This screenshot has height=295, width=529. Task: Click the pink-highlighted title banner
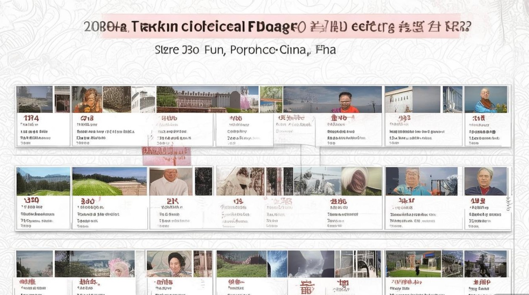[x=281, y=27]
